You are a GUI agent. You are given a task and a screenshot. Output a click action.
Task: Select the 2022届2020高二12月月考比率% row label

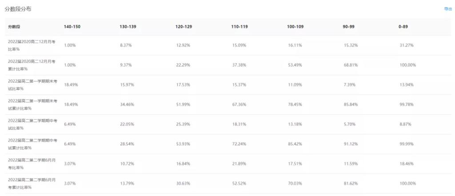tap(32, 45)
